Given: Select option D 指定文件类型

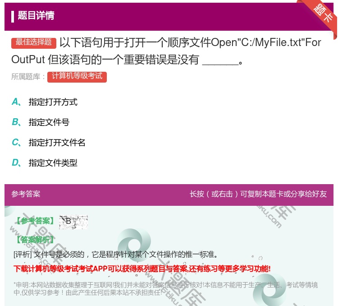Looking at the screenshot, I should tap(45, 162).
